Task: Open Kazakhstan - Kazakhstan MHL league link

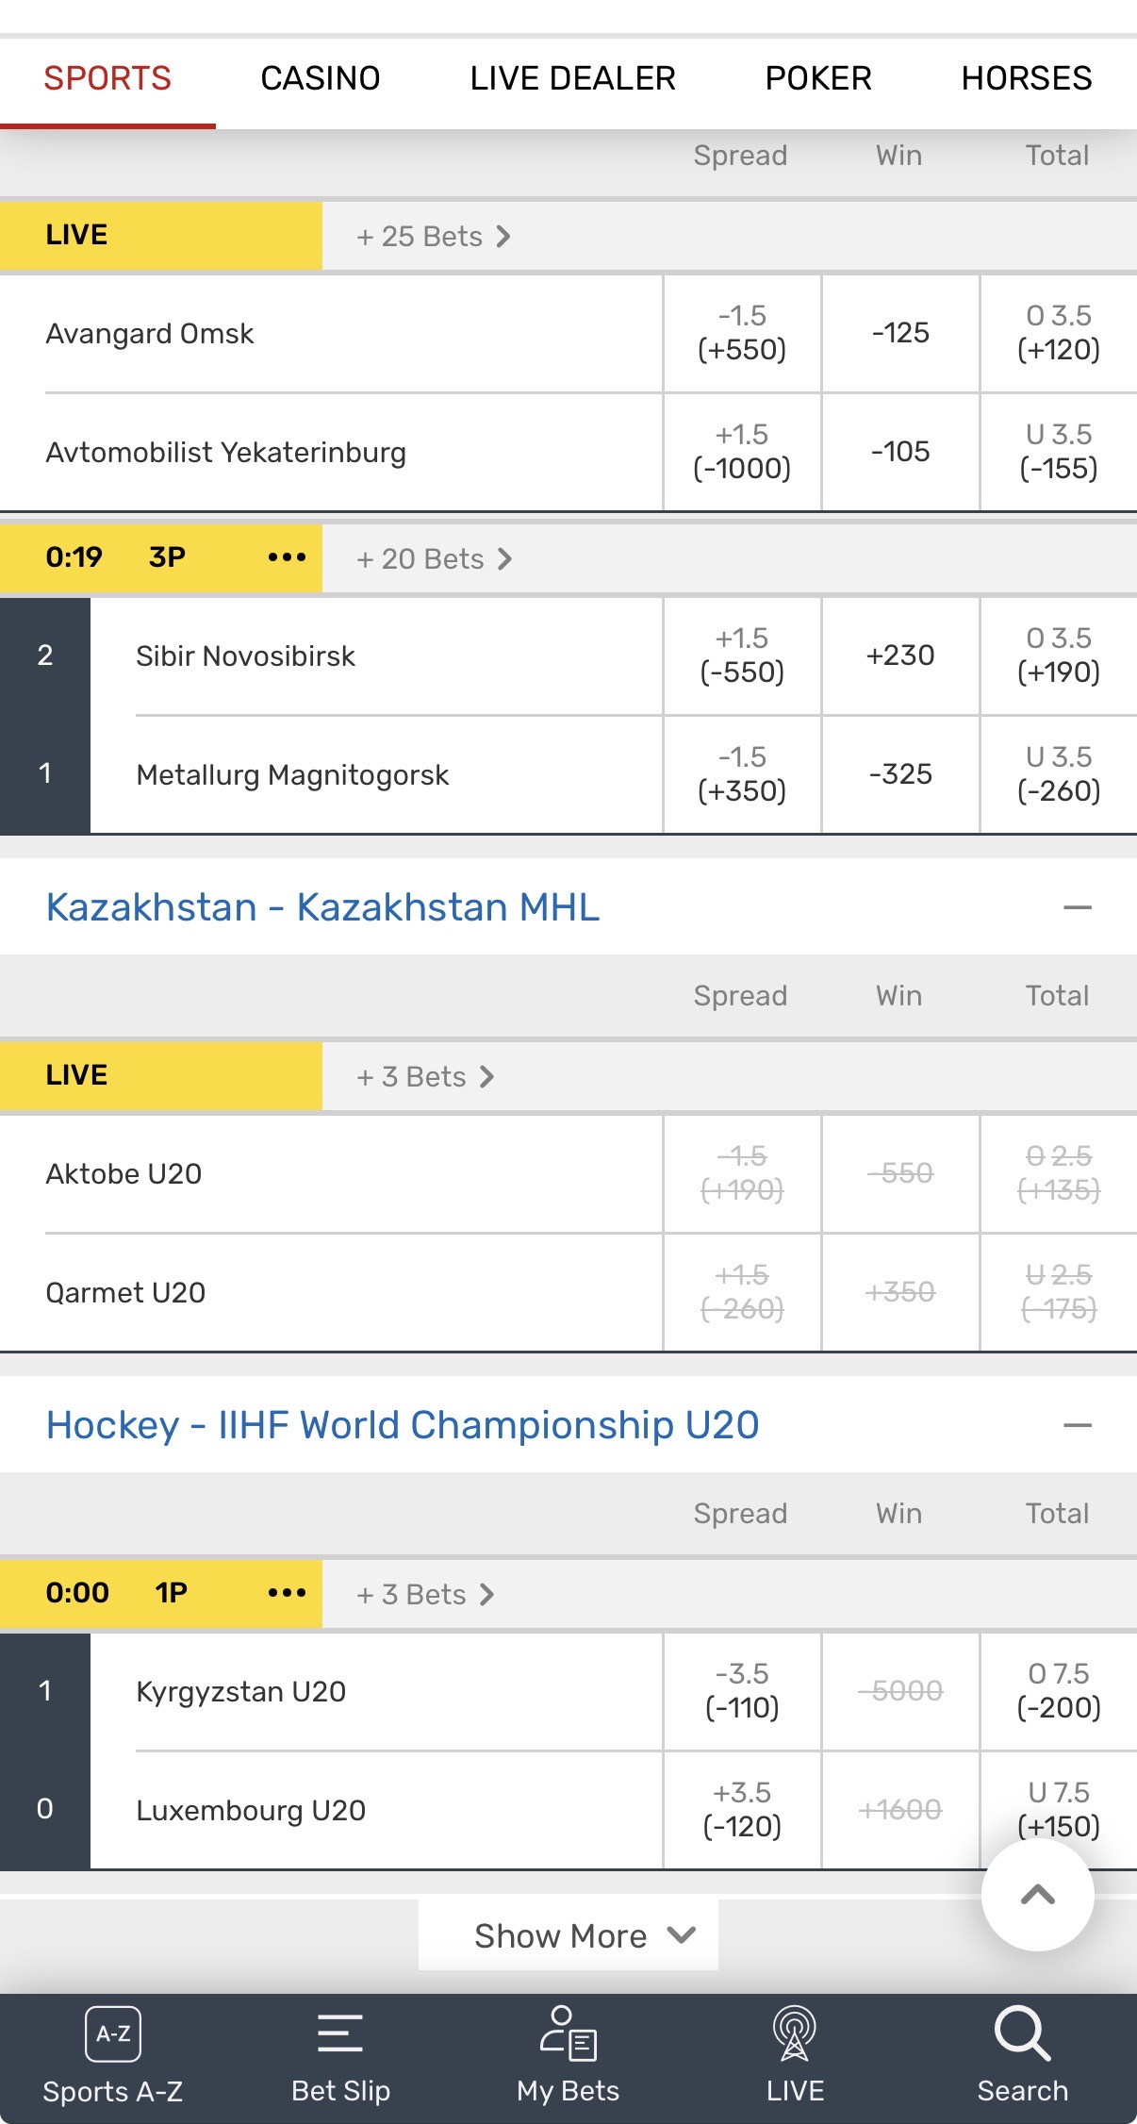Action: [x=322, y=907]
